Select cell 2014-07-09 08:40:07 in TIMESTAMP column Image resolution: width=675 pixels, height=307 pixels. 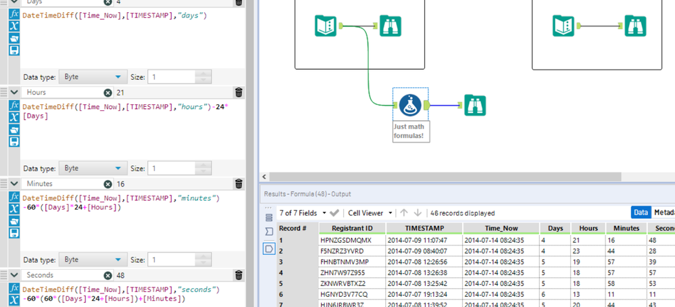tap(424, 251)
